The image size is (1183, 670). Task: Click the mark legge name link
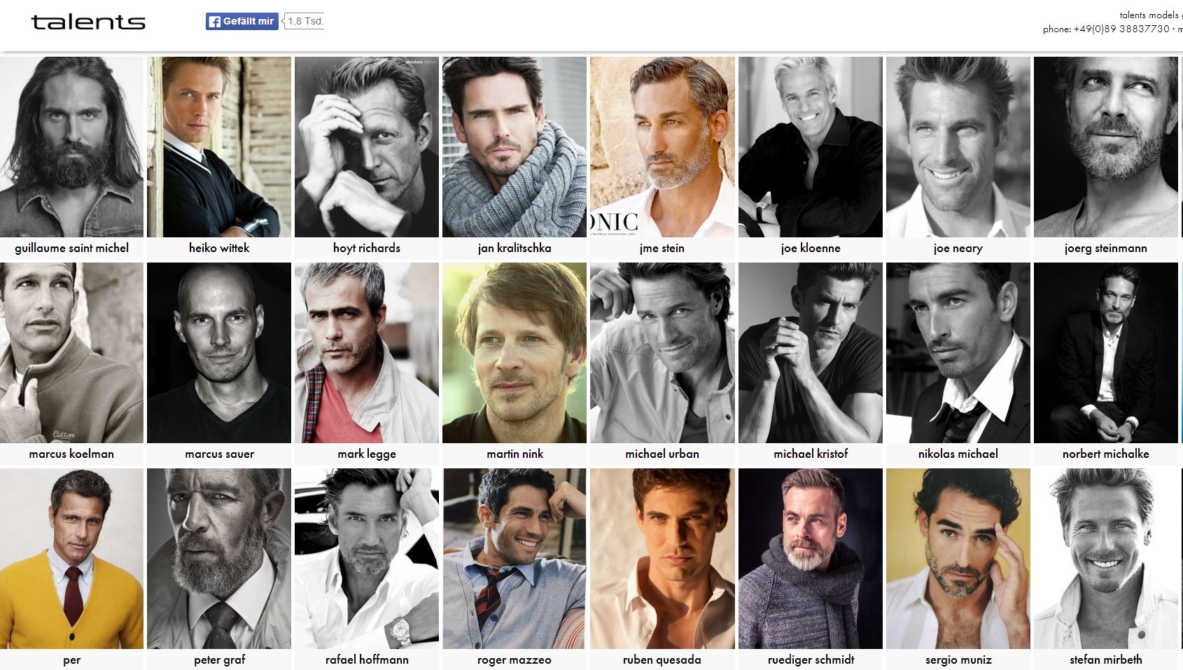click(367, 454)
